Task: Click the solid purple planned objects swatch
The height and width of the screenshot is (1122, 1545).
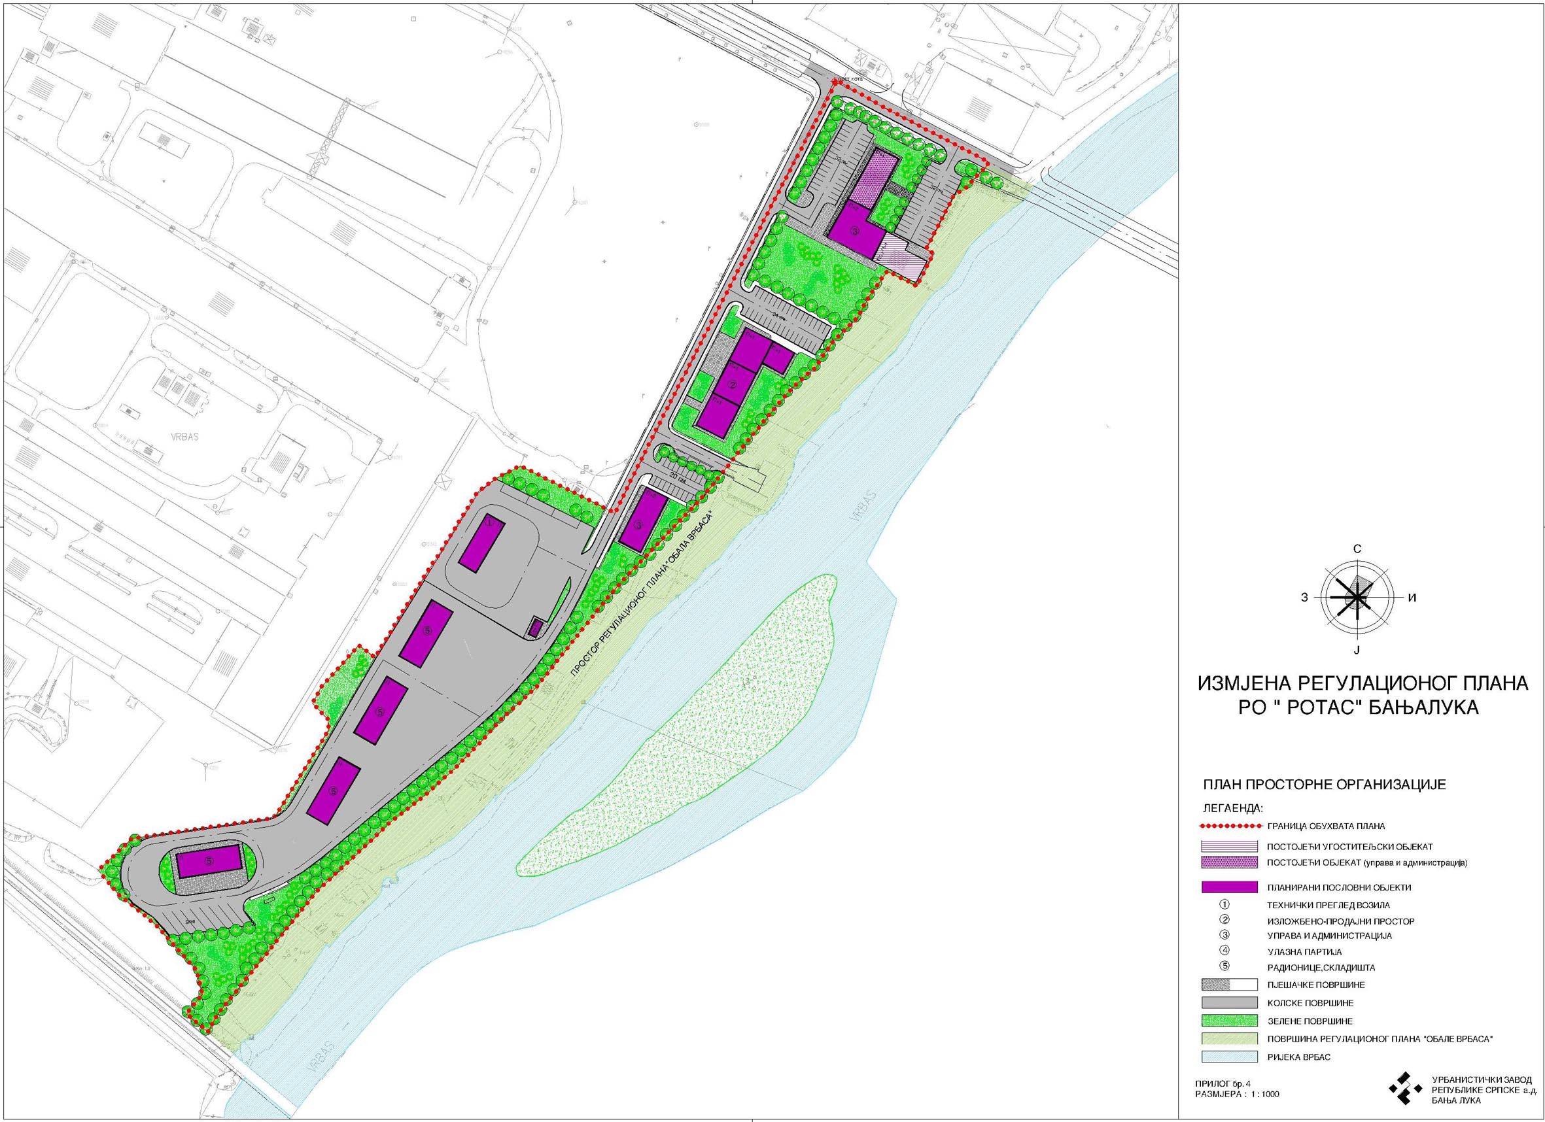Action: 1228,887
